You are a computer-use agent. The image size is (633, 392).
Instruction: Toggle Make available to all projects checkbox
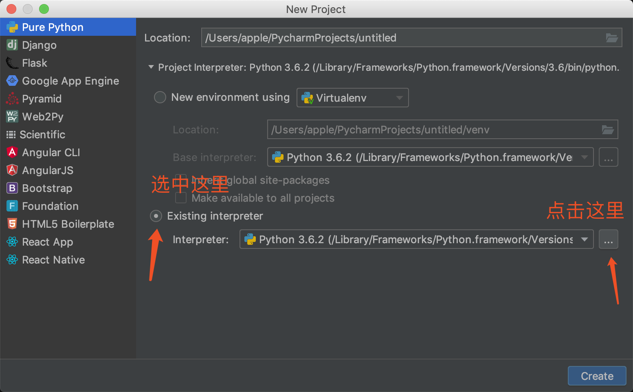pos(181,198)
